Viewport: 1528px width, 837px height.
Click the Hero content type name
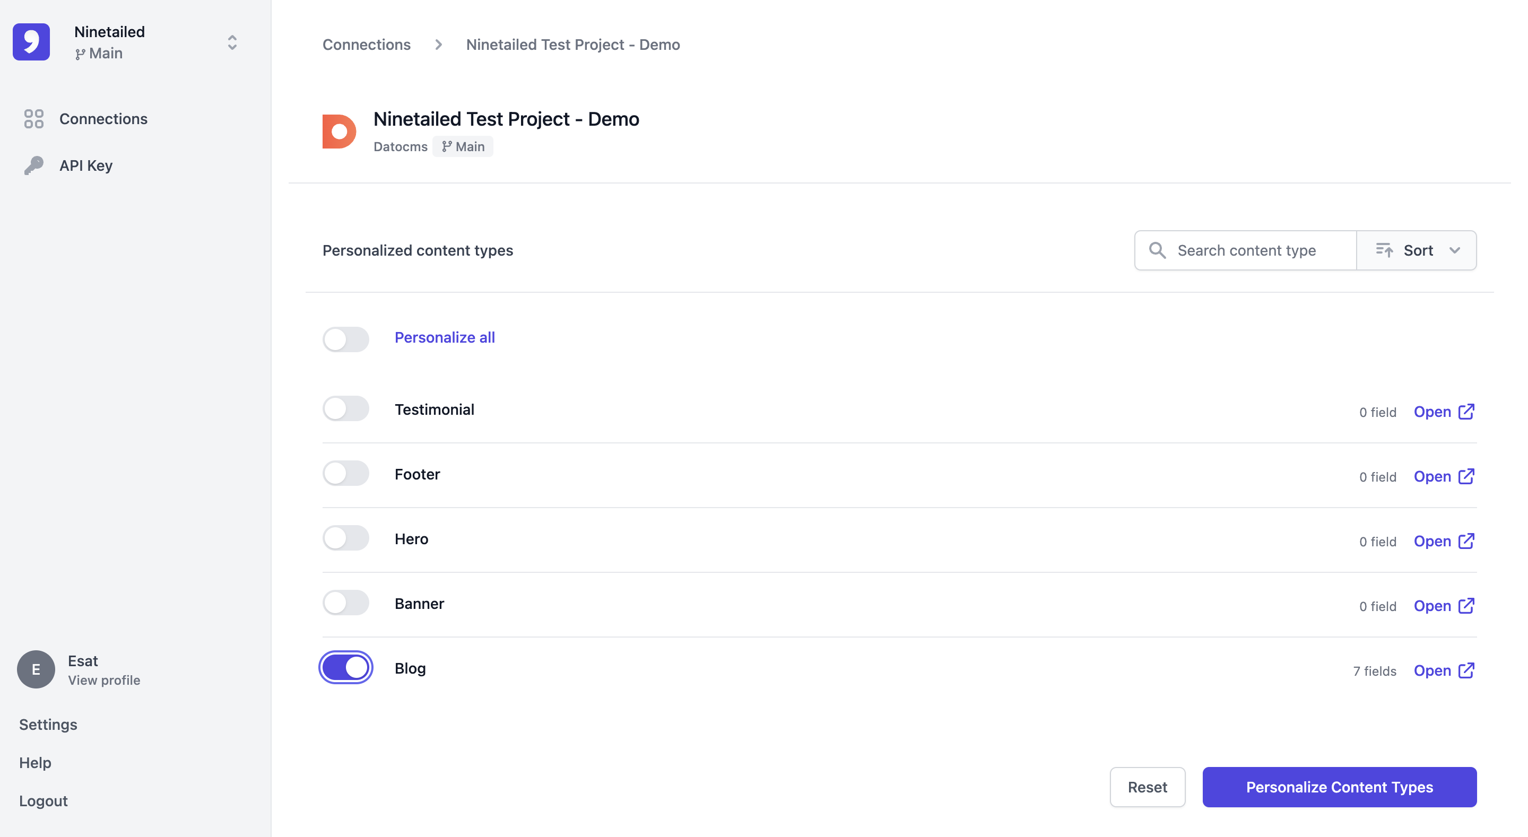pyautogui.click(x=411, y=538)
